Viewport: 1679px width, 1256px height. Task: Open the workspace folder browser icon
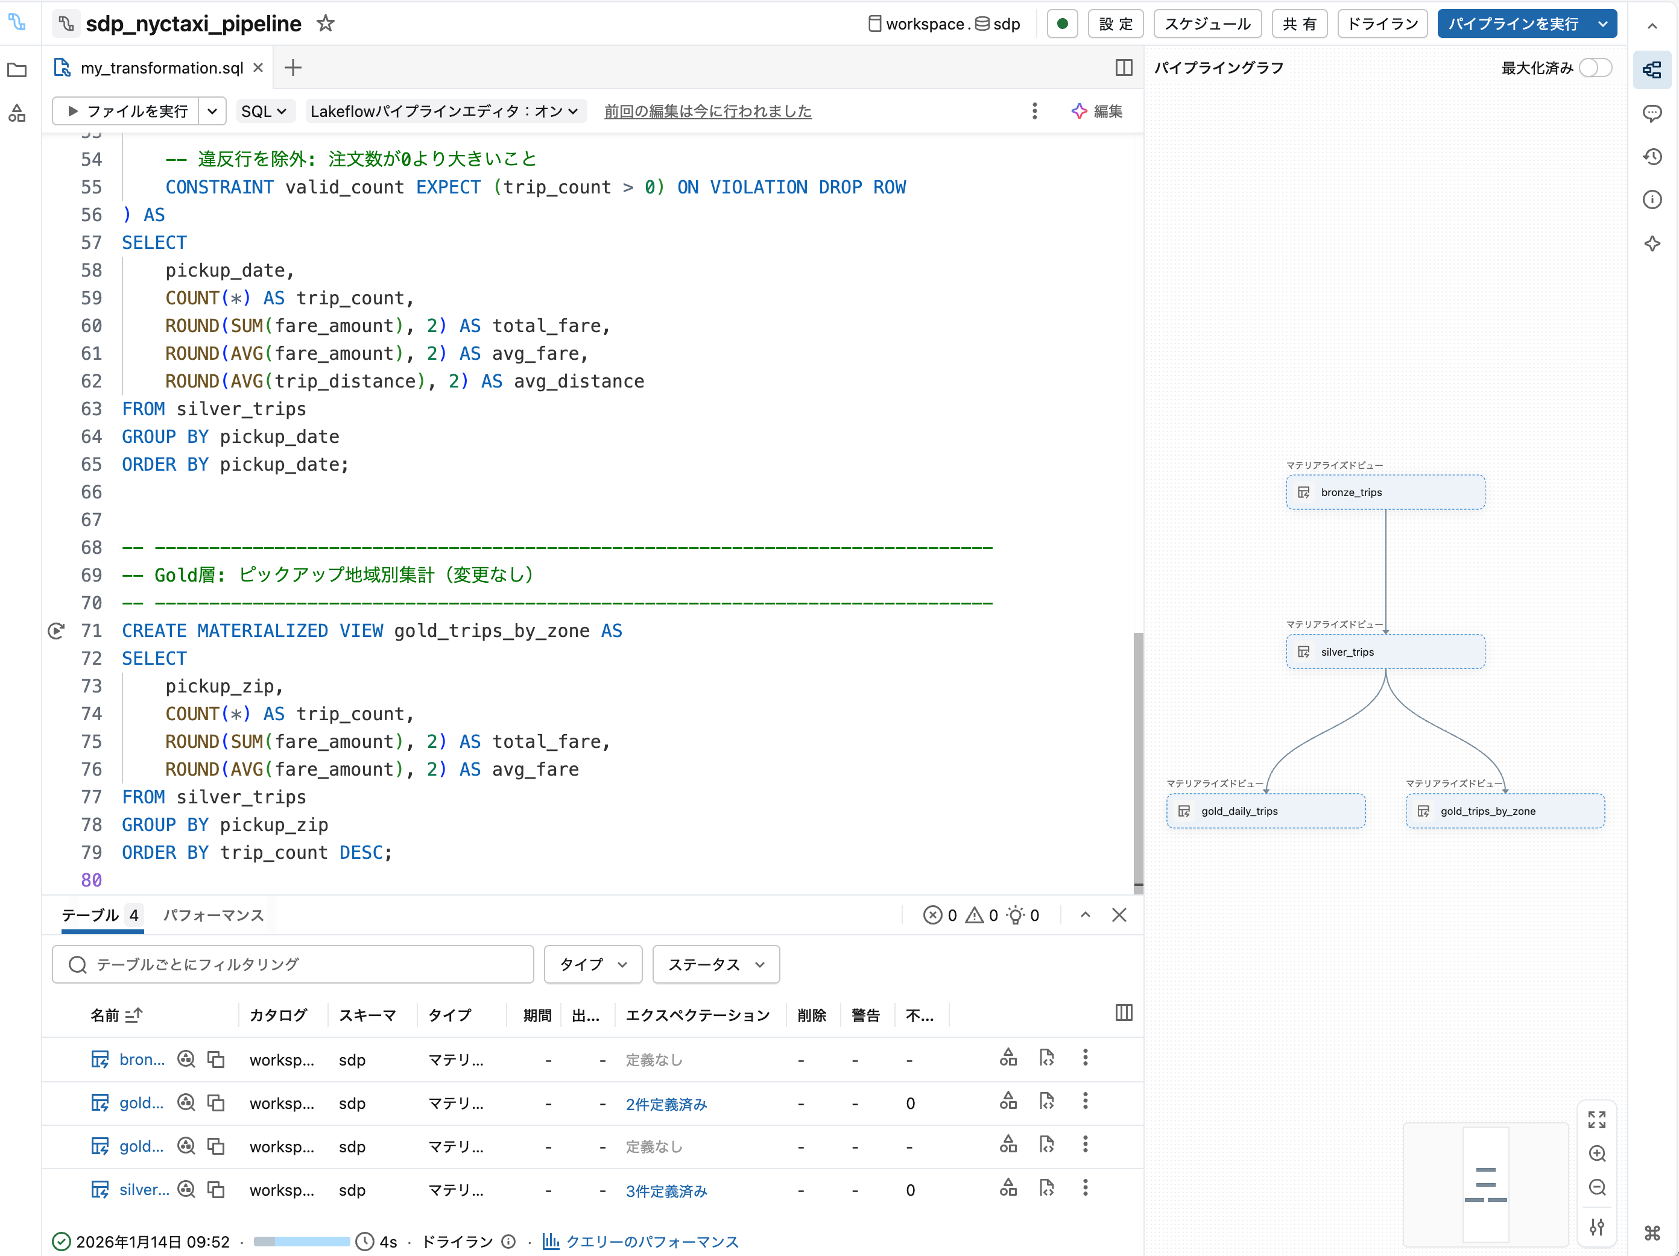[17, 70]
